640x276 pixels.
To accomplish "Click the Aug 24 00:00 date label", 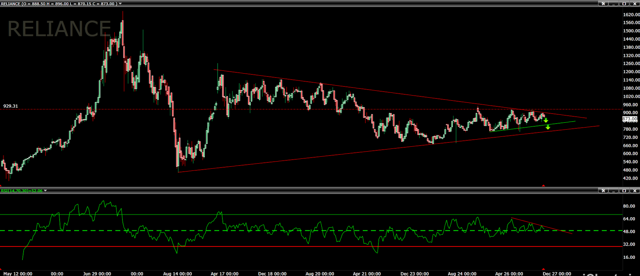I will pos(462,274).
